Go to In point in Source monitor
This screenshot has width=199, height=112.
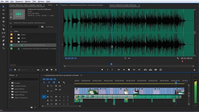point(119,70)
